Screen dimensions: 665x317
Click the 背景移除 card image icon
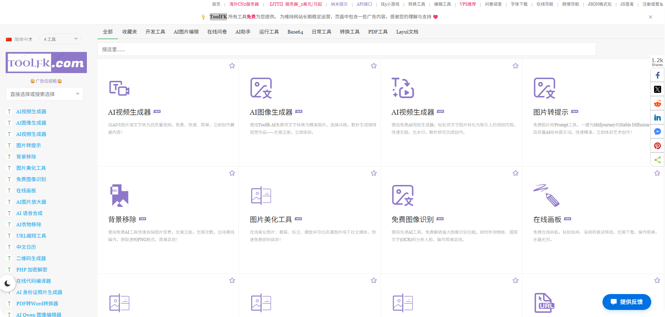119,195
